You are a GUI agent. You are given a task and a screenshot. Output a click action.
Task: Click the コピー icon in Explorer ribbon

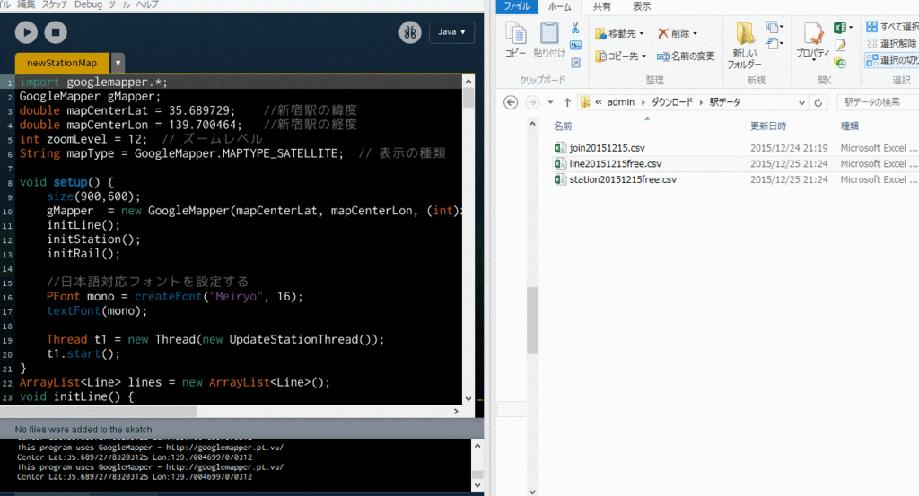tap(516, 39)
